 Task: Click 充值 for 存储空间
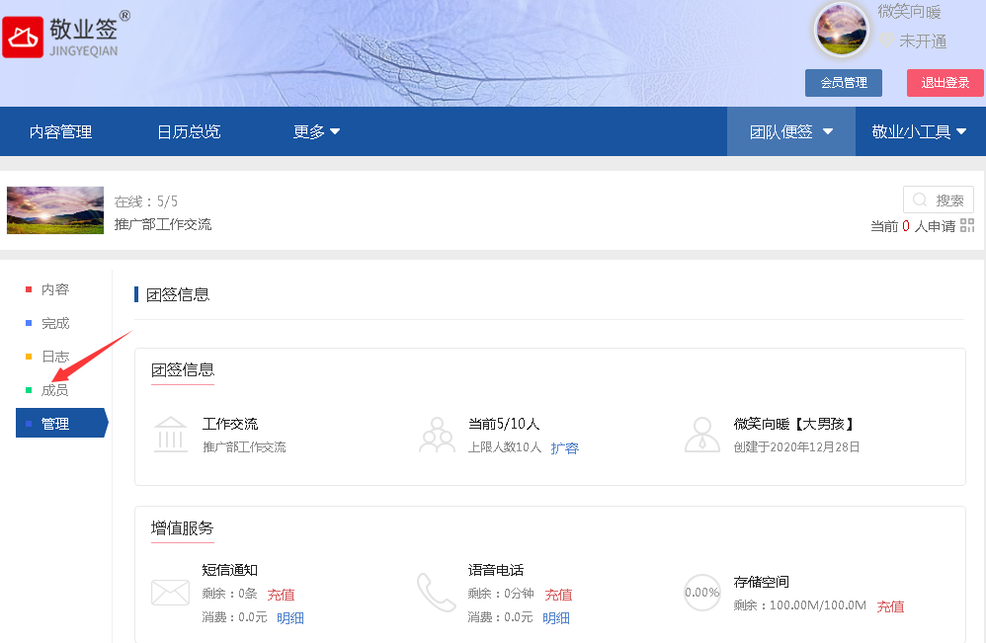click(x=890, y=606)
